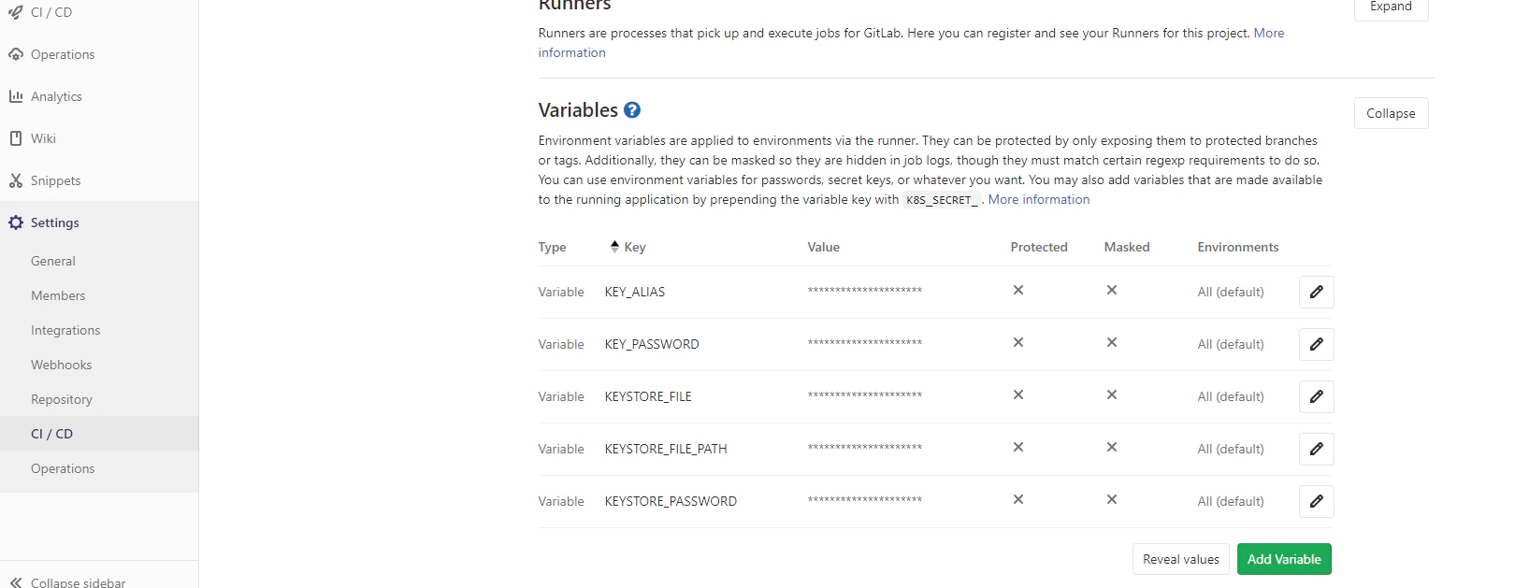Open Members settings page
Screen dimensions: 1515x588
click(x=58, y=295)
